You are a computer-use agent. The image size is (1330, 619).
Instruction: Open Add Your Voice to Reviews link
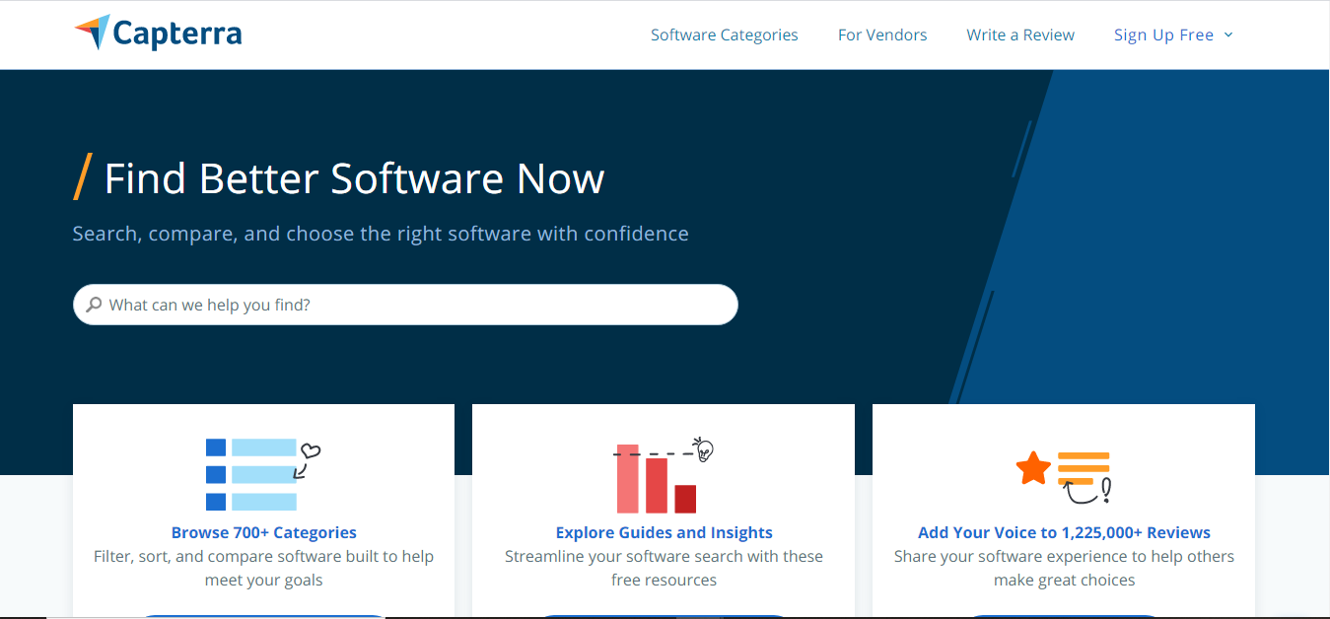1064,532
